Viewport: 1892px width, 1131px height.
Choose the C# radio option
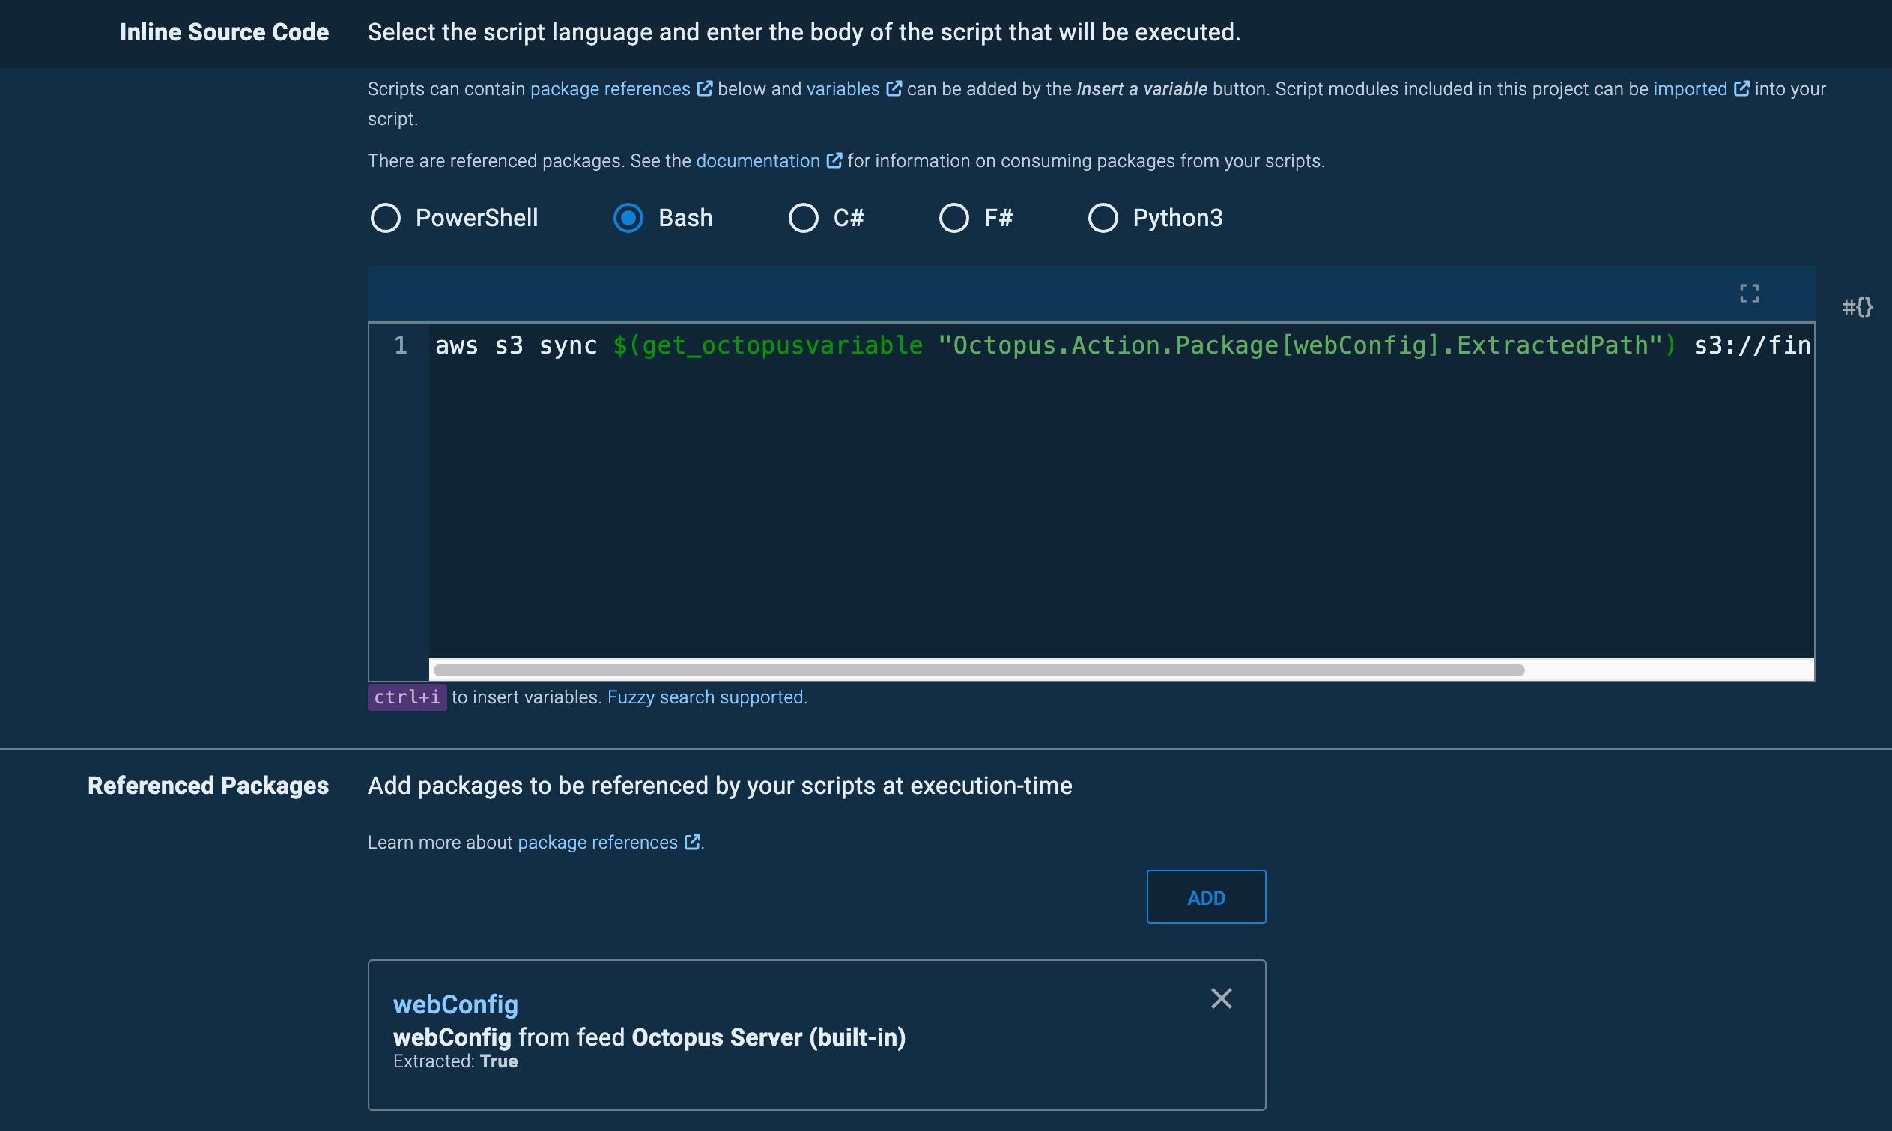(803, 218)
